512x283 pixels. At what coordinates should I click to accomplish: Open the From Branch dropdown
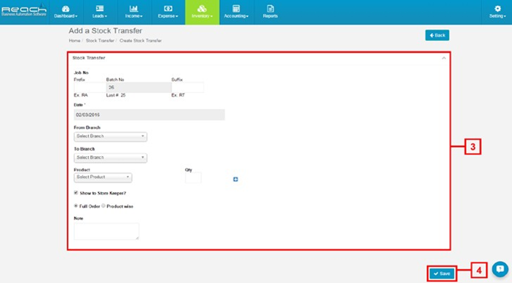coord(110,136)
